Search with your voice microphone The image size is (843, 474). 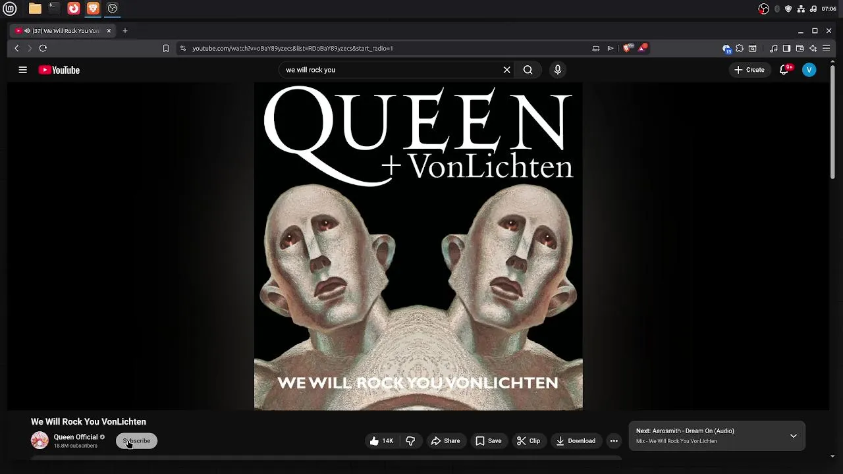558,70
